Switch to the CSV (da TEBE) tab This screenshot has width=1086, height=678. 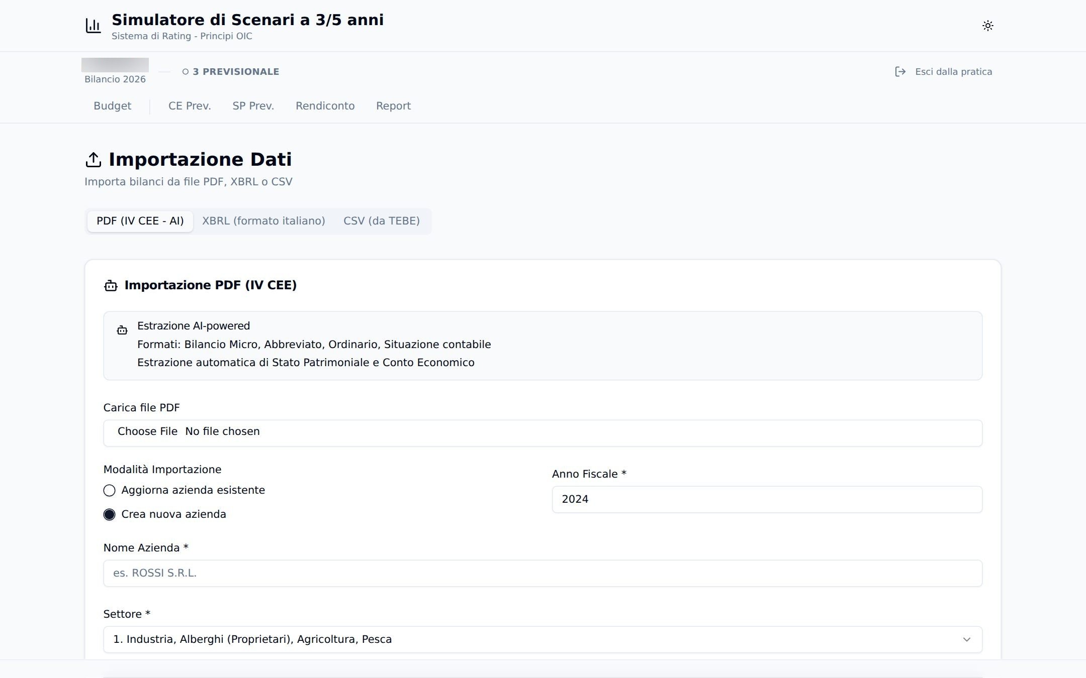pyautogui.click(x=382, y=221)
